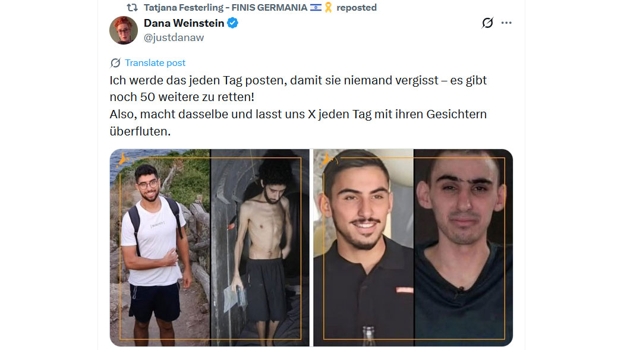The width and height of the screenshot is (624, 350).
Task: Open the @justdanaw handle link
Action: 174,37
